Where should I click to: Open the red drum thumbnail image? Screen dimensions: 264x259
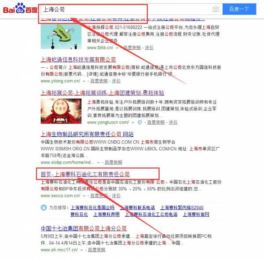click(x=61, y=111)
